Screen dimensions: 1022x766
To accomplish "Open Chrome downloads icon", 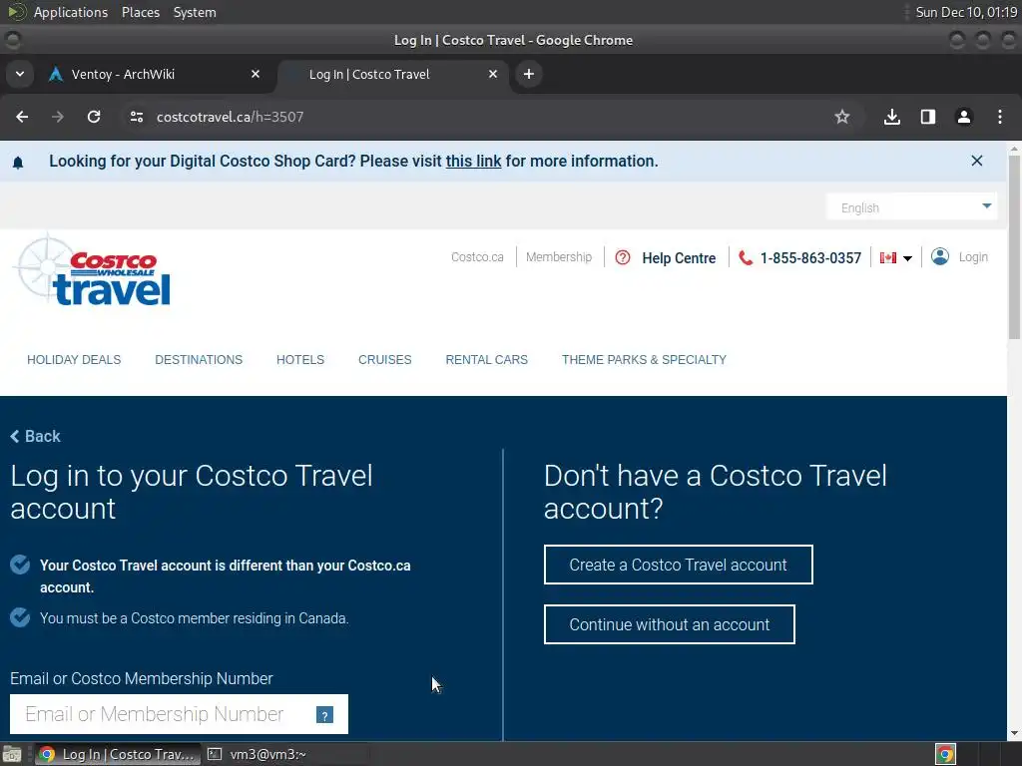I will click(x=892, y=117).
